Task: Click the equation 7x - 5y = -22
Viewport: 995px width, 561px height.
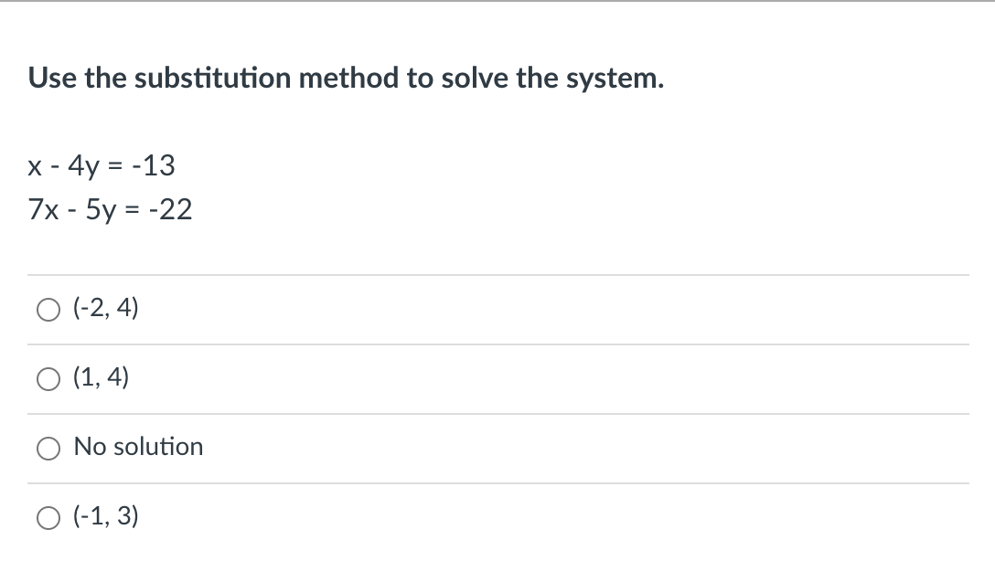Action: (x=110, y=210)
